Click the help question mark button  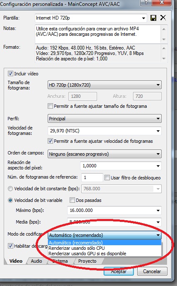[146, 2]
